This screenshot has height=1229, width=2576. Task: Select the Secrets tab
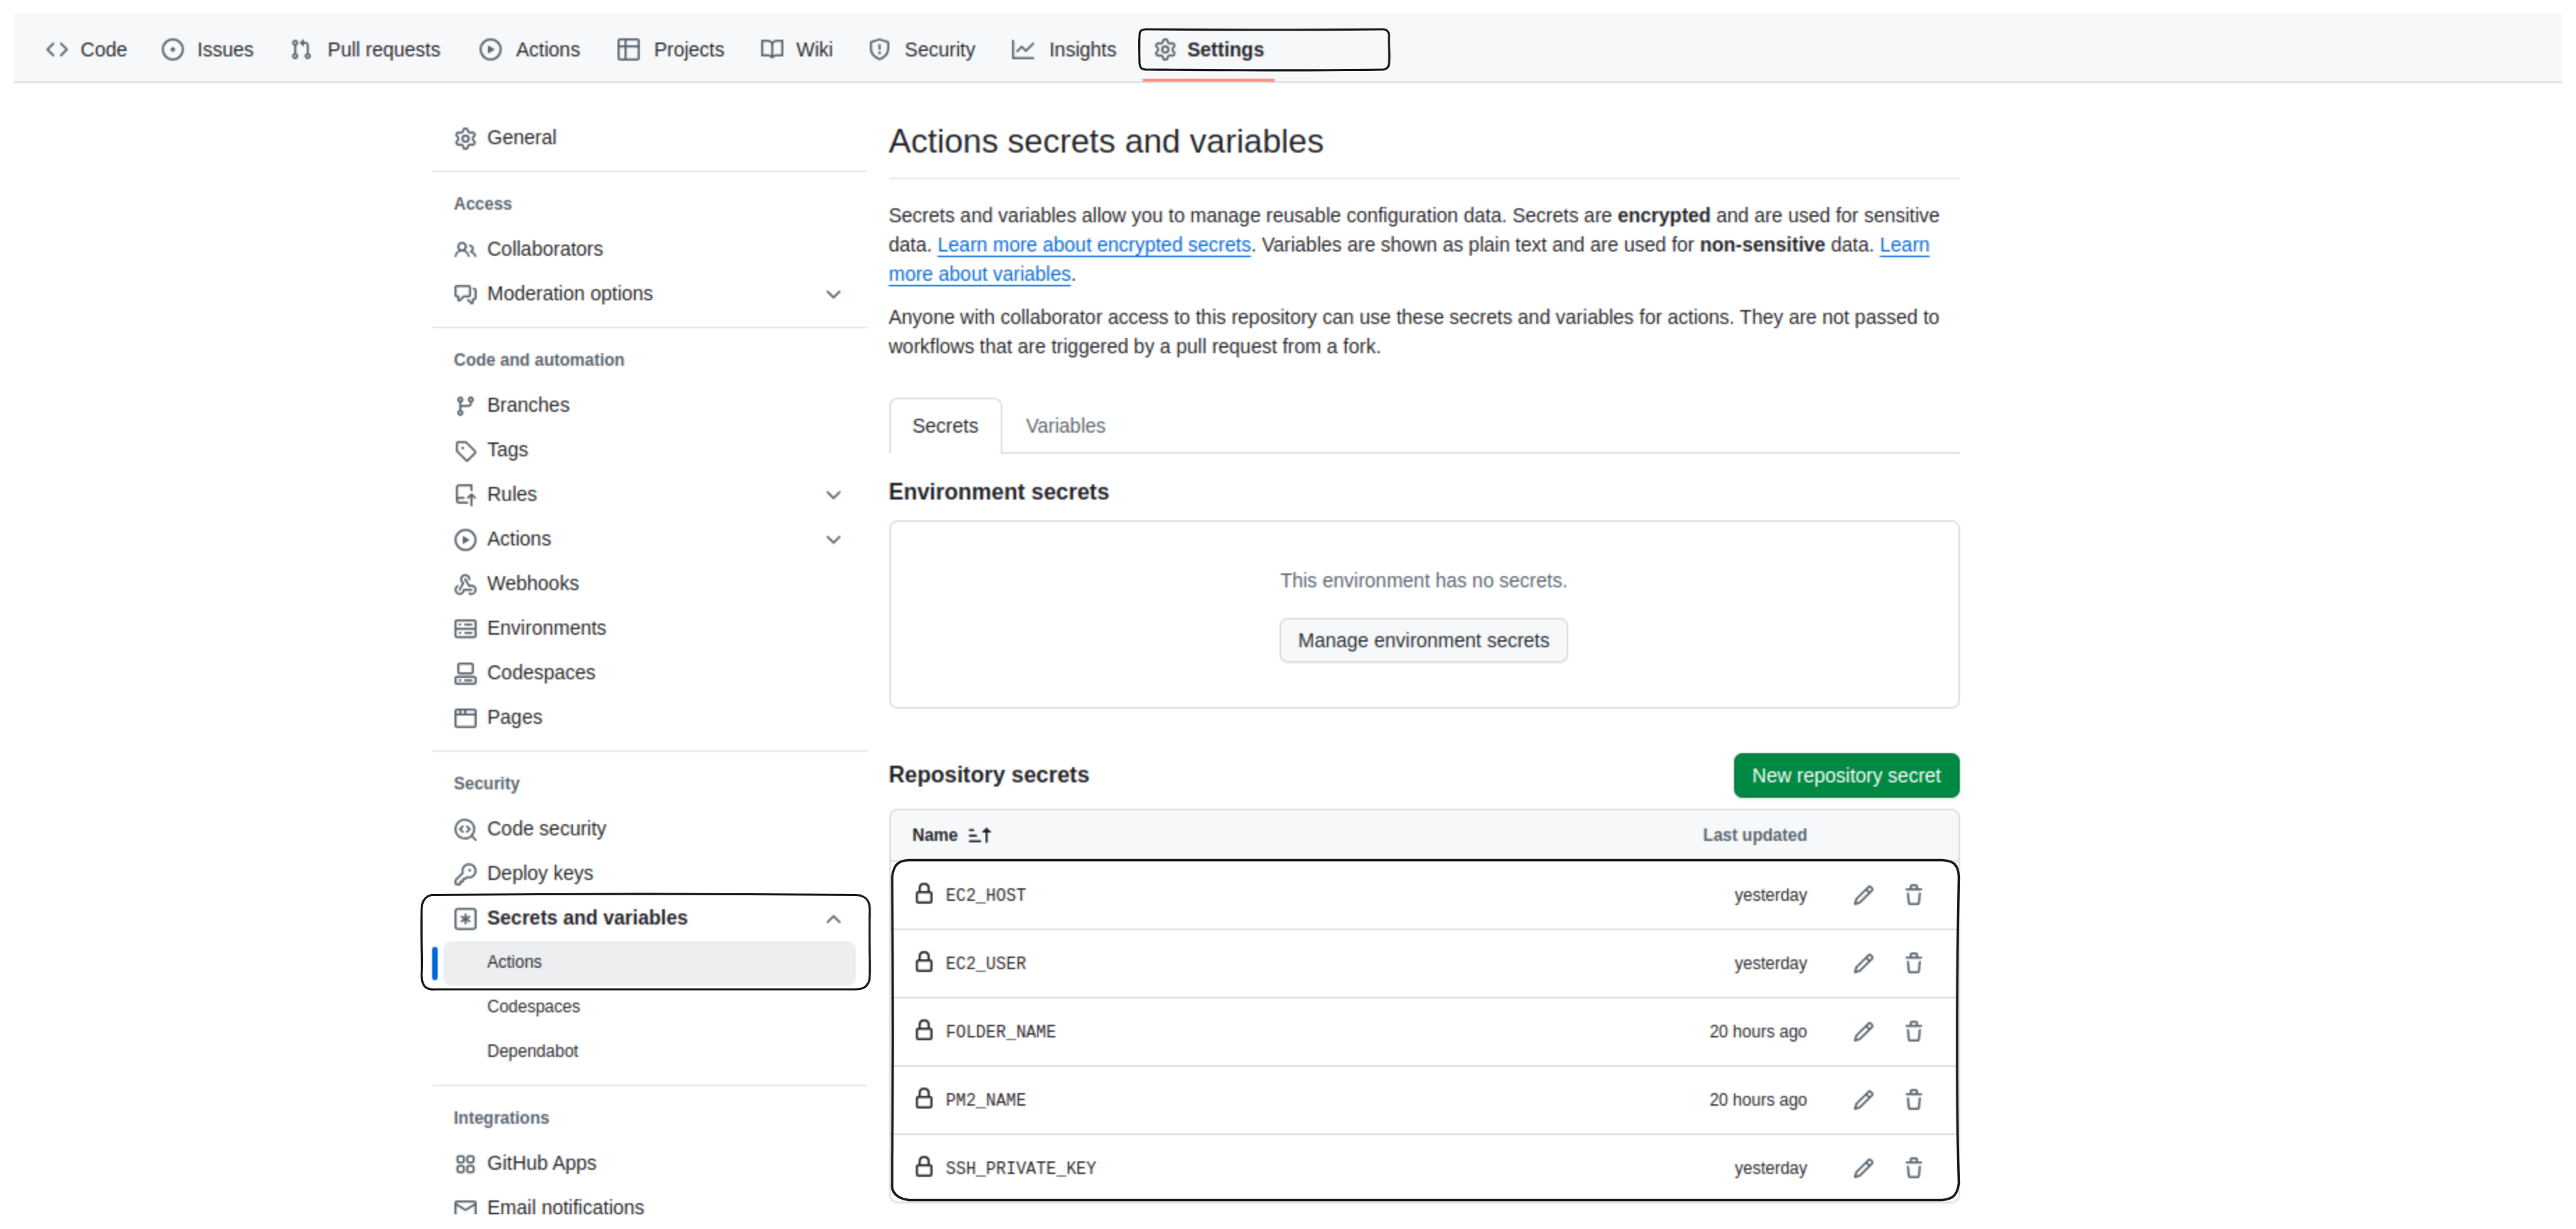pyautogui.click(x=945, y=426)
